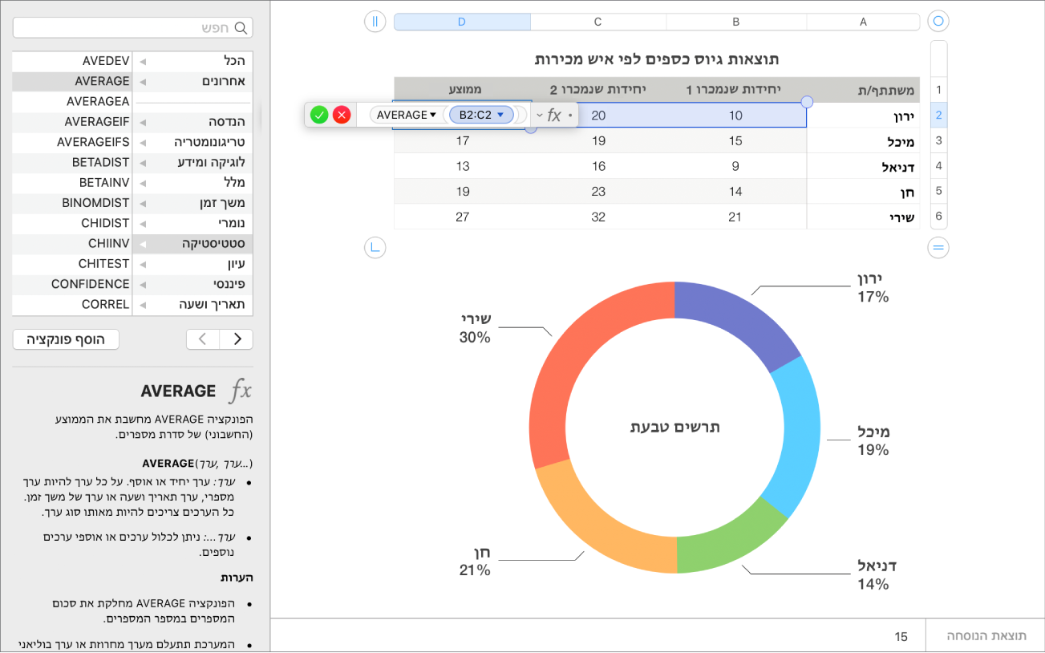Screen dimensions: 1045x653
Task: Select row 1 header
Action: pos(938,90)
